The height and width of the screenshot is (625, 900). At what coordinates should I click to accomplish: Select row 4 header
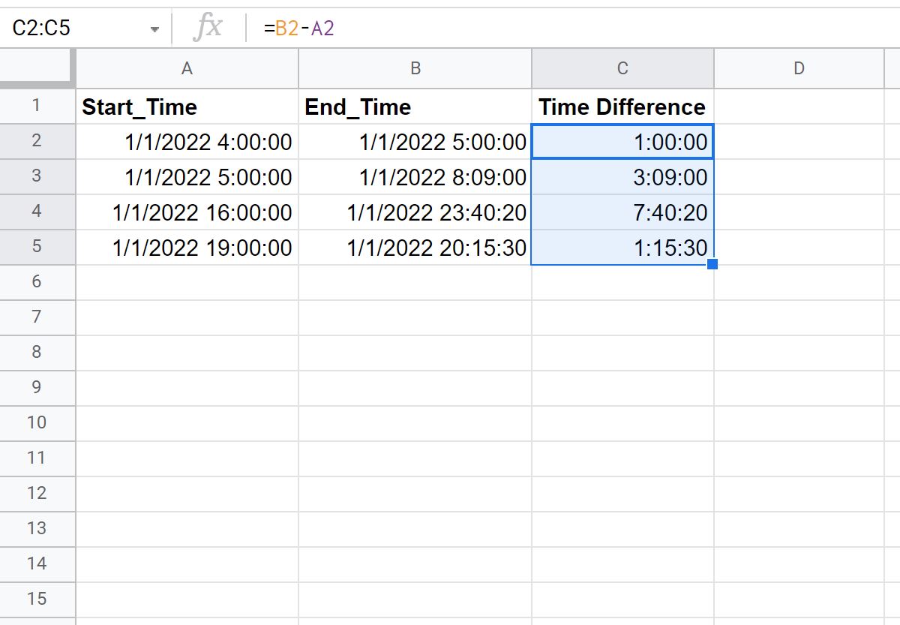tap(37, 212)
